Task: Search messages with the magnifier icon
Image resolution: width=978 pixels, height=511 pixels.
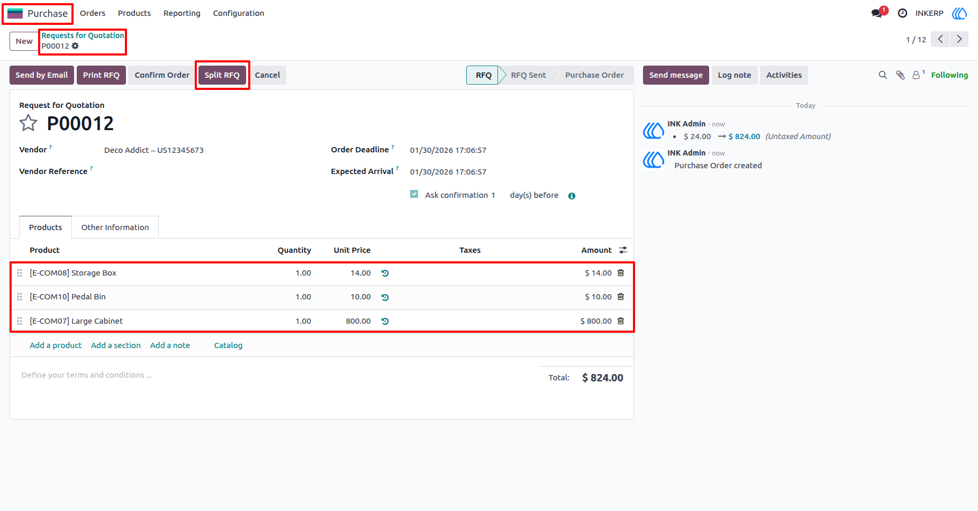Action: click(883, 75)
